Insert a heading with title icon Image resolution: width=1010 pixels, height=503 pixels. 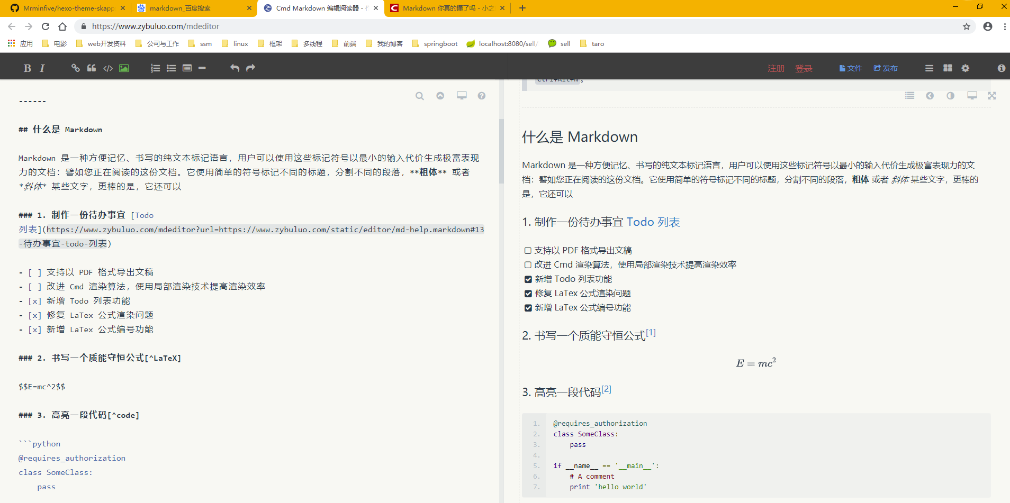[187, 68]
